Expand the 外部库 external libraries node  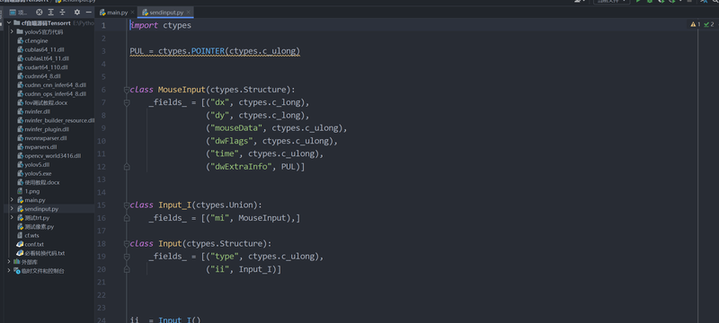click(10, 262)
